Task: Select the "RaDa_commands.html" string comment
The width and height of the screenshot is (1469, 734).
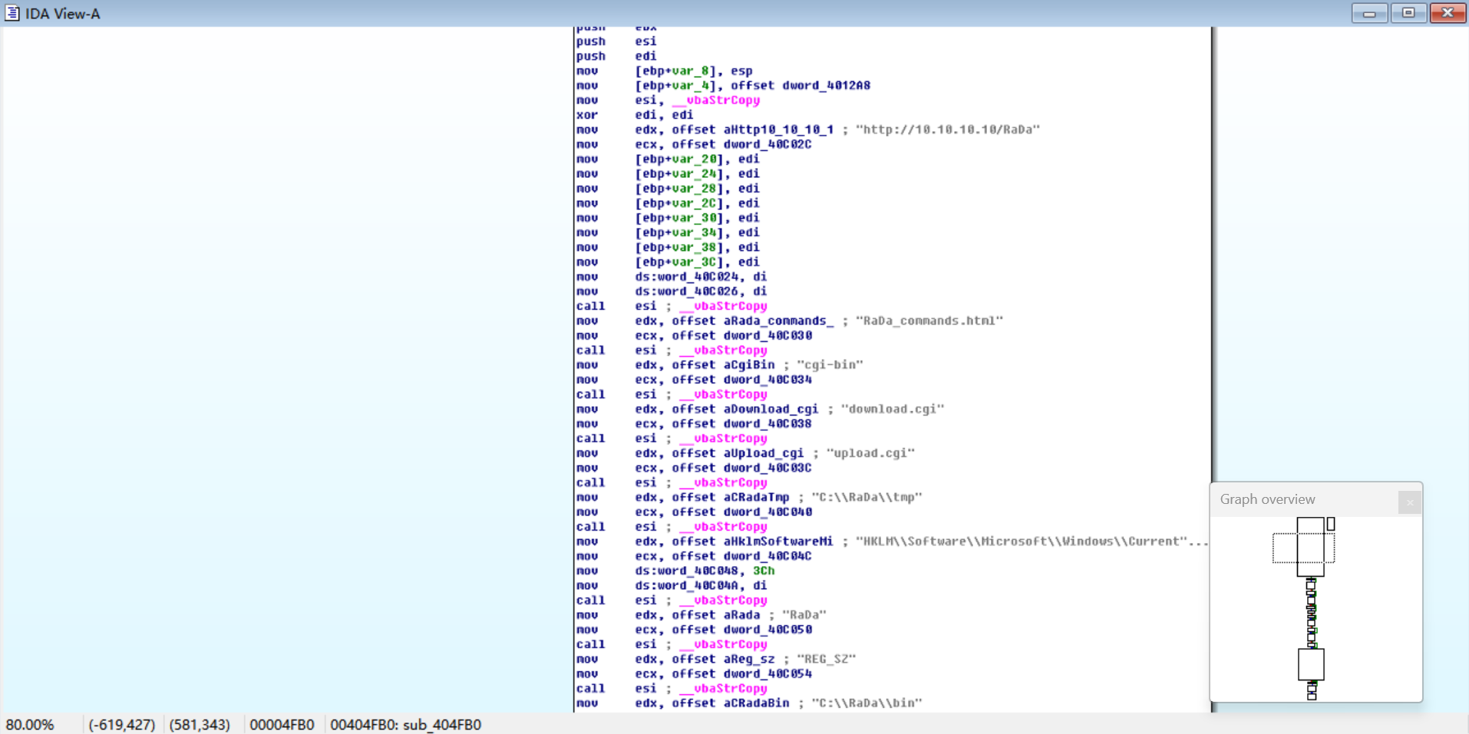Action: click(x=929, y=321)
